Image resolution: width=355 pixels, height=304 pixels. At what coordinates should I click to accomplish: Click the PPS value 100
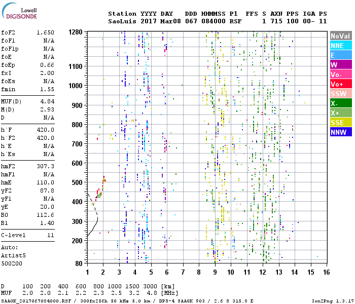293,21
